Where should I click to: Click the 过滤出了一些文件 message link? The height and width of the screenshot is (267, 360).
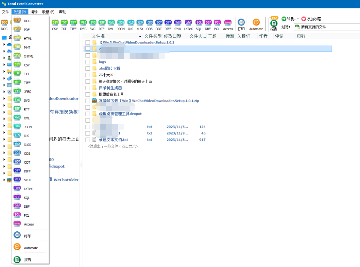coord(113,147)
